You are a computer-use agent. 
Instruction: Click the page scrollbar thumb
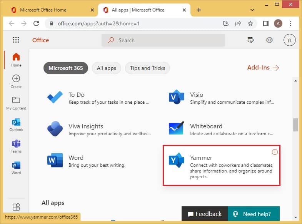pos(295,125)
